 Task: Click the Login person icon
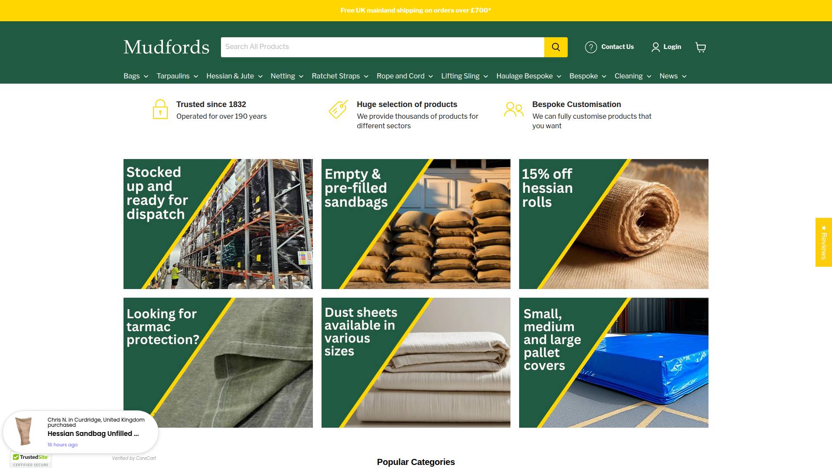tap(655, 47)
